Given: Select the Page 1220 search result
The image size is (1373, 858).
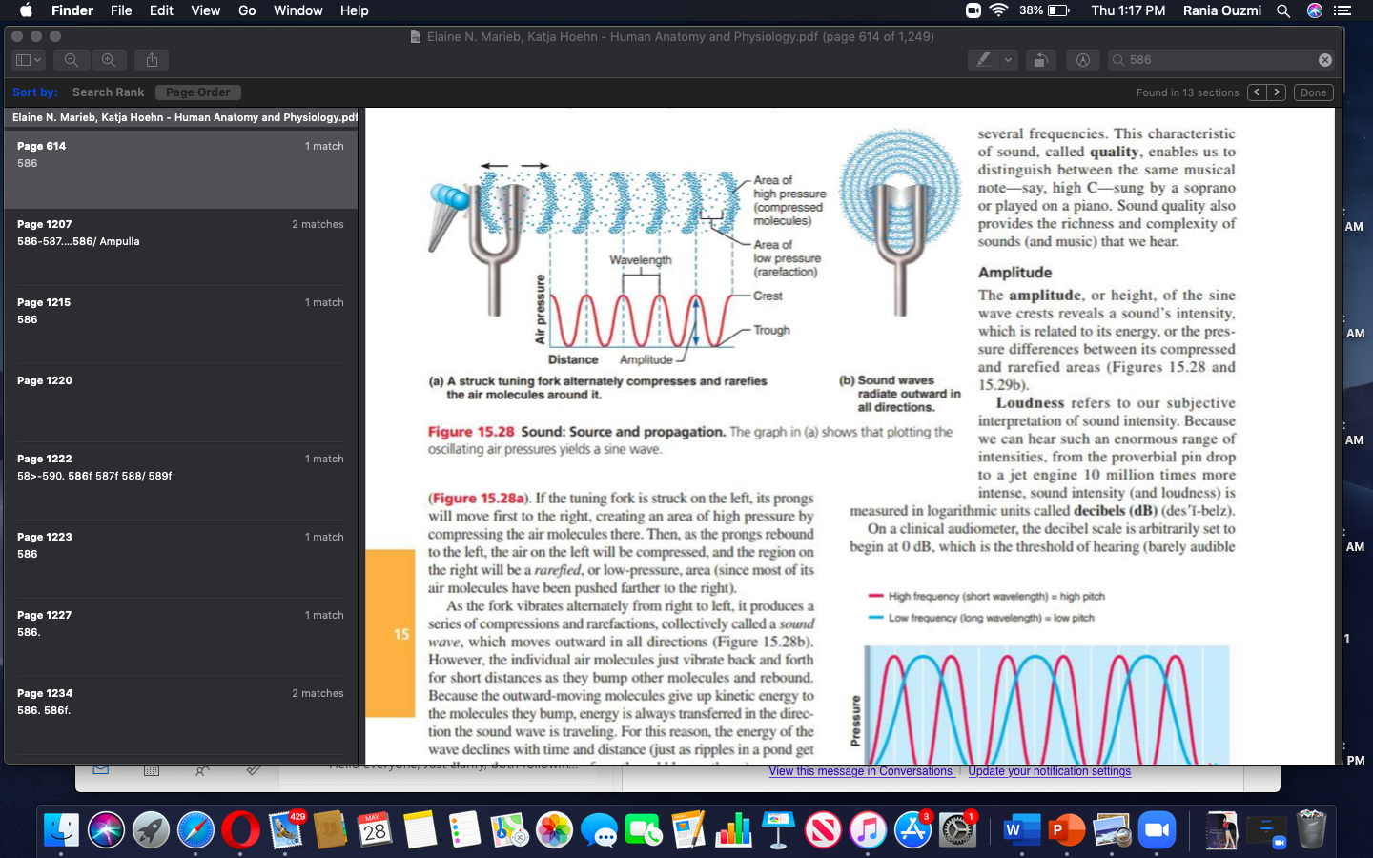Looking at the screenshot, I should pyautogui.click(x=181, y=403).
